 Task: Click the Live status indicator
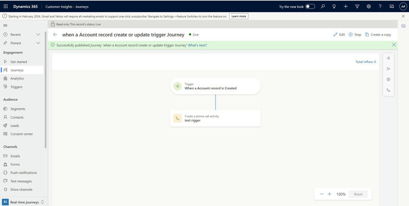pos(194,35)
